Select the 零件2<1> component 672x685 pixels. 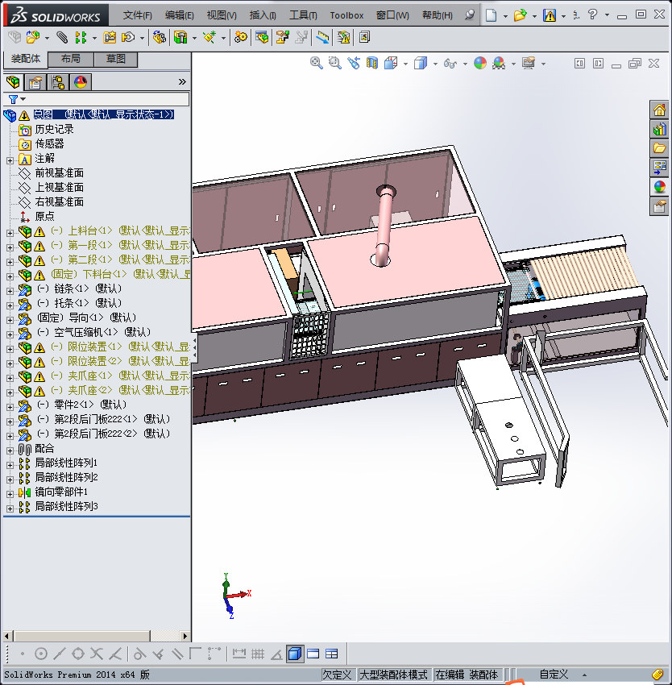pyautogui.click(x=81, y=405)
